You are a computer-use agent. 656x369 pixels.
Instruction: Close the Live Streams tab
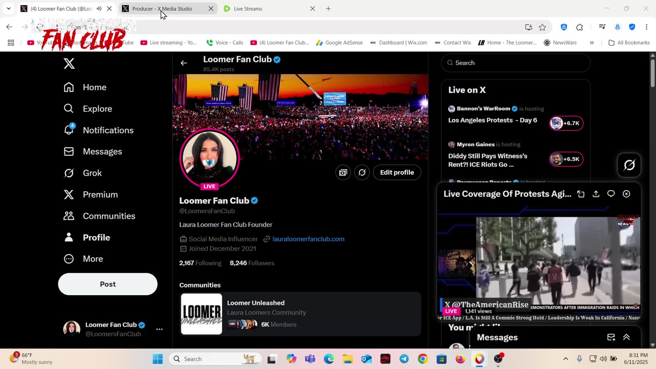313,9
